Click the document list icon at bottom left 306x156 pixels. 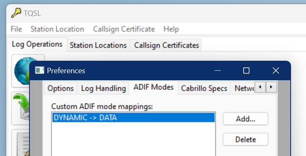click(23, 144)
